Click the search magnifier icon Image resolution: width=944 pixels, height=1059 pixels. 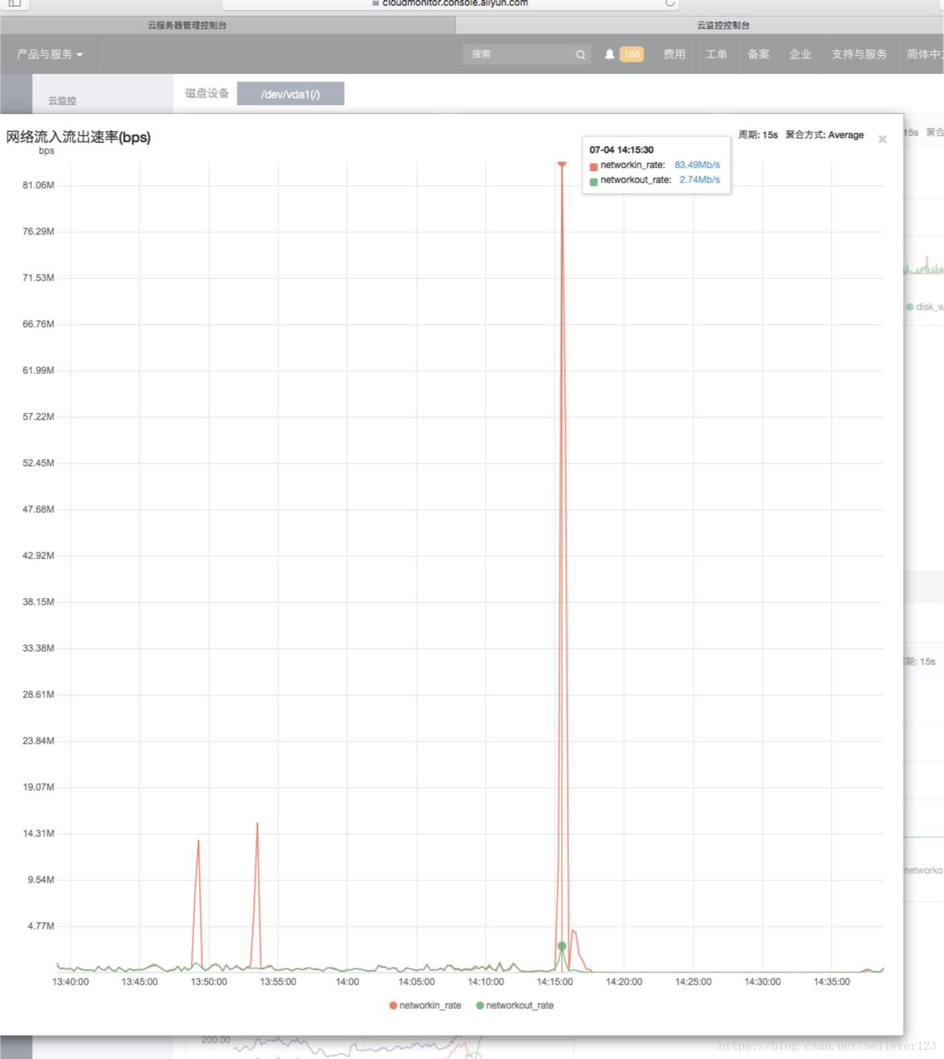click(x=580, y=54)
